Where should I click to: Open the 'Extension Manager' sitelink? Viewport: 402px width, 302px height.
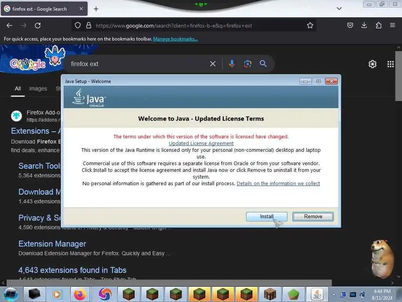click(x=52, y=244)
